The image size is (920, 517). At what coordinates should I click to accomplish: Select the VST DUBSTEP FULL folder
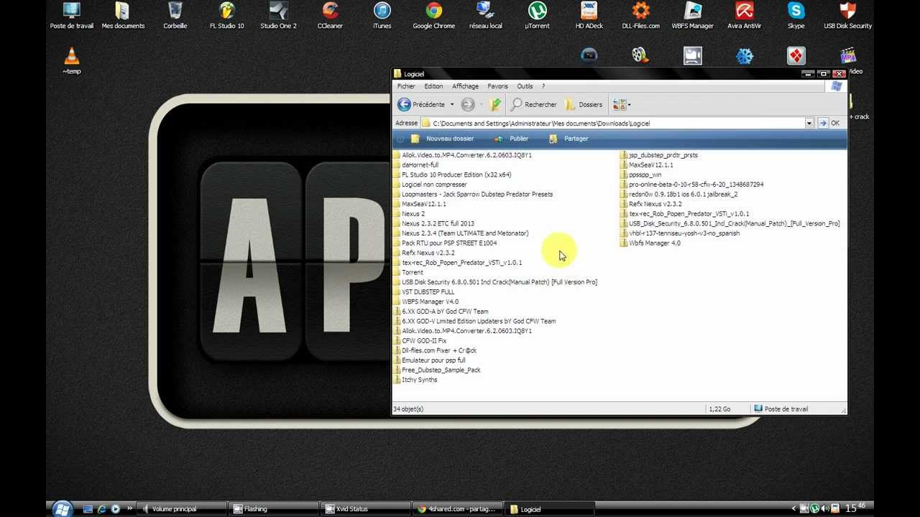click(x=424, y=292)
